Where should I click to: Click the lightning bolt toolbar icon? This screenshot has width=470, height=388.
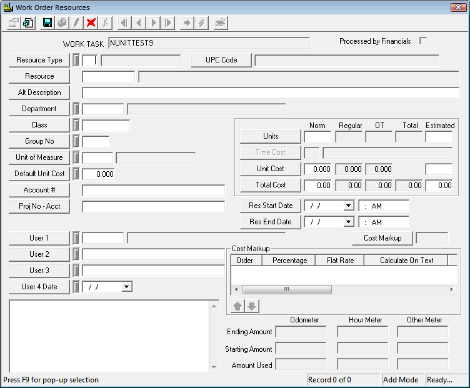(201, 23)
